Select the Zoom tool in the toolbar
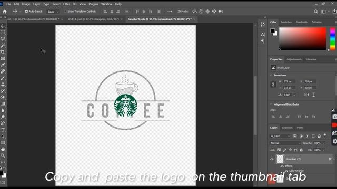 point(3,155)
